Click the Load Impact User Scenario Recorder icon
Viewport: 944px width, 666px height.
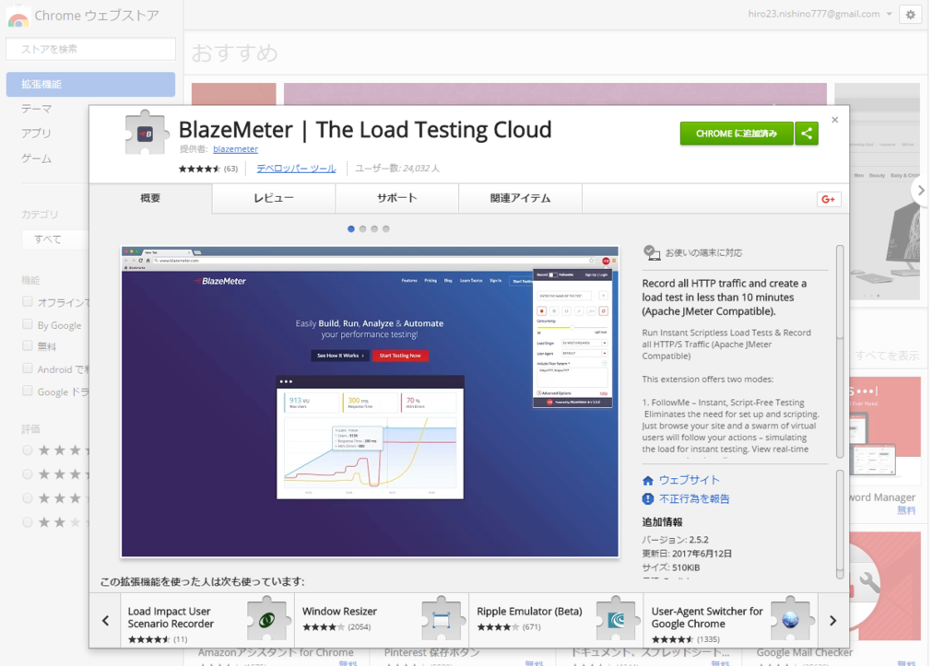click(x=266, y=620)
